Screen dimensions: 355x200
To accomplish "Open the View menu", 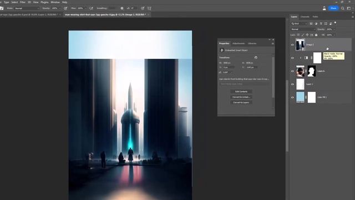I will point(35,2).
